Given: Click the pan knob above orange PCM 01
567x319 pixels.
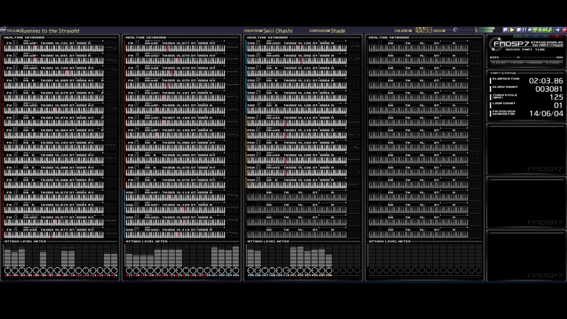Looking at the screenshot, I should [293, 270].
